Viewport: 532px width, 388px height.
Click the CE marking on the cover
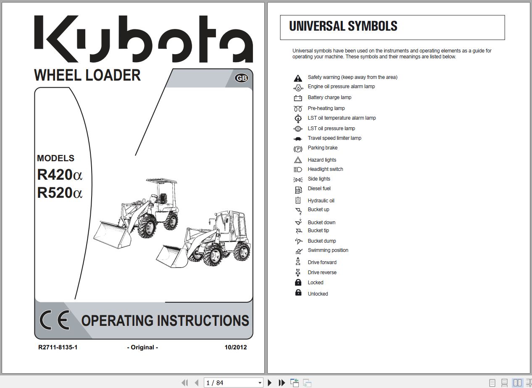click(54, 320)
